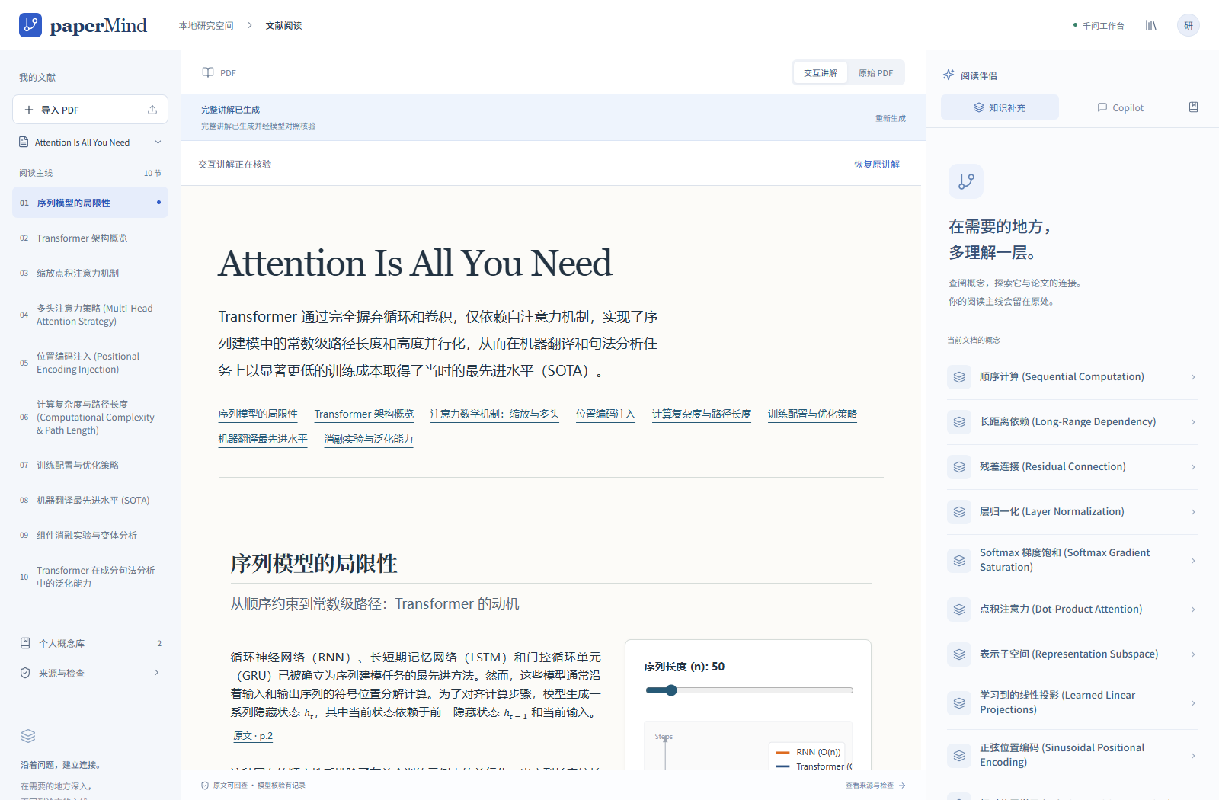Click layers icon for 学习到的线性投影 concept
This screenshot has width=1219, height=800.
tap(959, 703)
